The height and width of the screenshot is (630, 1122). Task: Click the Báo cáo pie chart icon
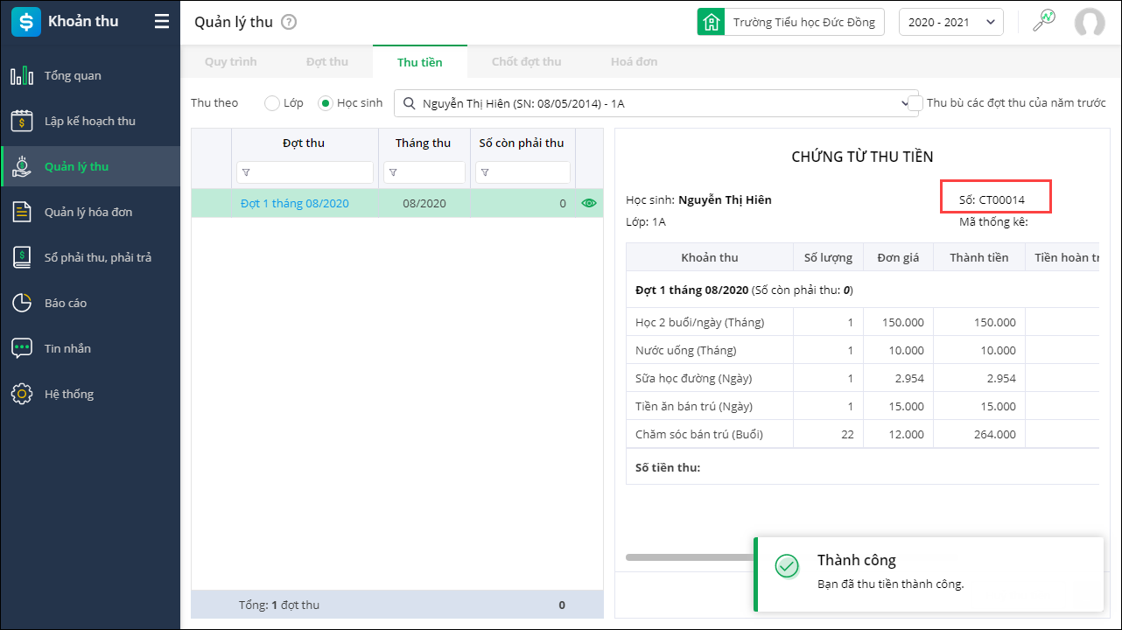(x=22, y=304)
